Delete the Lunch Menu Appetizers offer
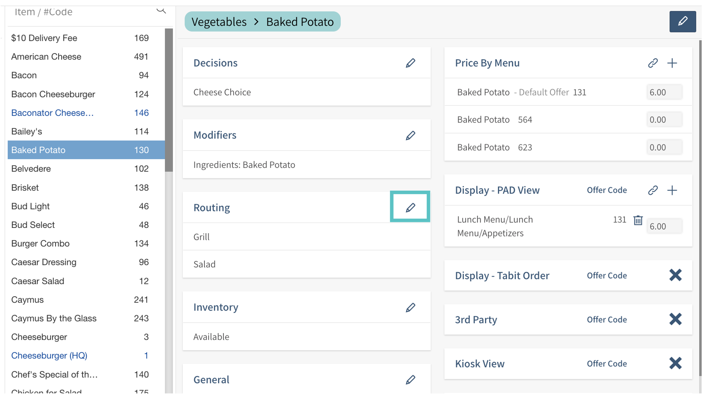 pos(638,220)
